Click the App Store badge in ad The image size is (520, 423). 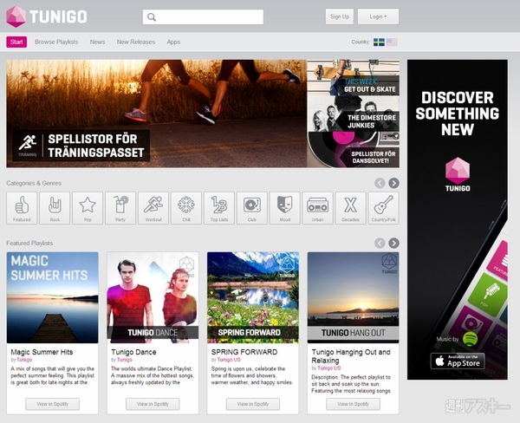(458, 361)
